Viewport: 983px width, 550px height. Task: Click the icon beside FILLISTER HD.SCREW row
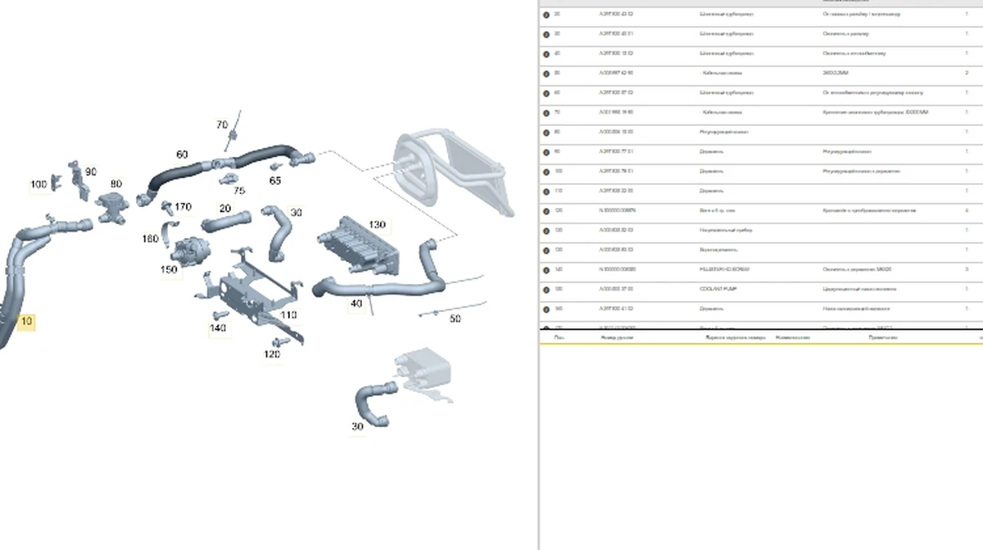pyautogui.click(x=546, y=270)
